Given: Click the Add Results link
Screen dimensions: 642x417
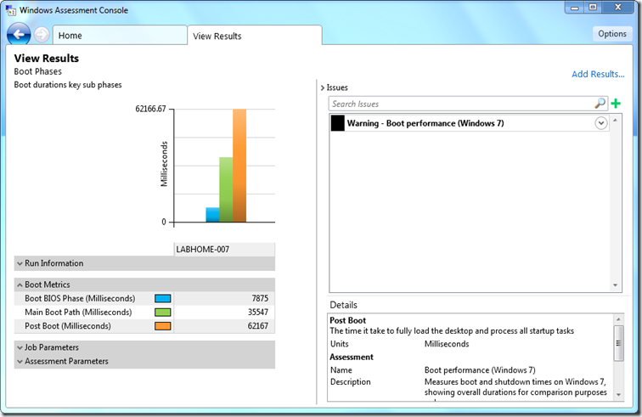Looking at the screenshot, I should point(598,74).
